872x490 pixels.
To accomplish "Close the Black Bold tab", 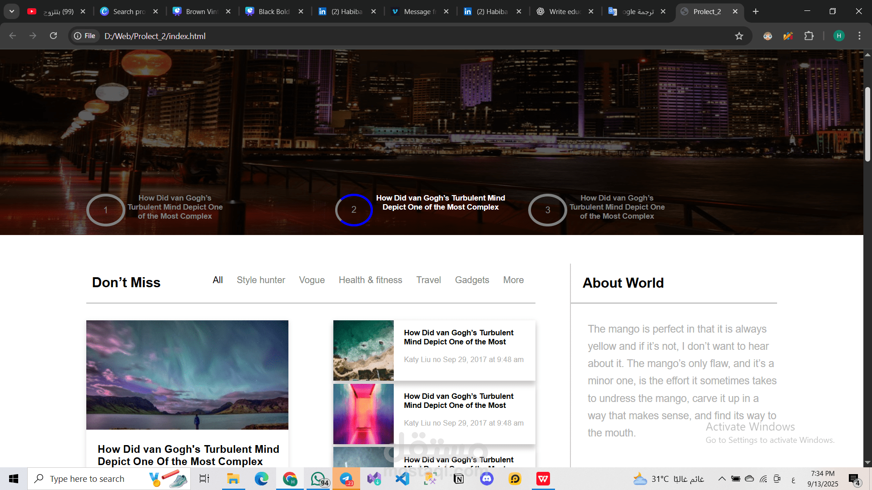I will click(301, 11).
